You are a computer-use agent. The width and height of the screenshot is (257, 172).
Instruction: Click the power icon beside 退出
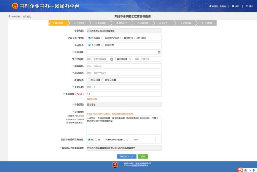coord(247,6)
